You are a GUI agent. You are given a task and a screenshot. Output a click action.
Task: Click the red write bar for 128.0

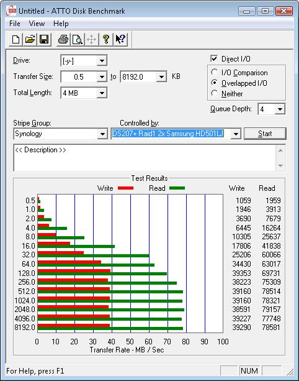[74, 271]
